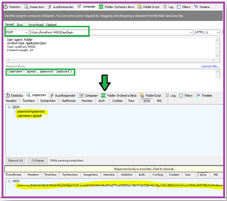Open the request XML tab
This screenshot has height=201, width=227.
click(x=159, y=101)
